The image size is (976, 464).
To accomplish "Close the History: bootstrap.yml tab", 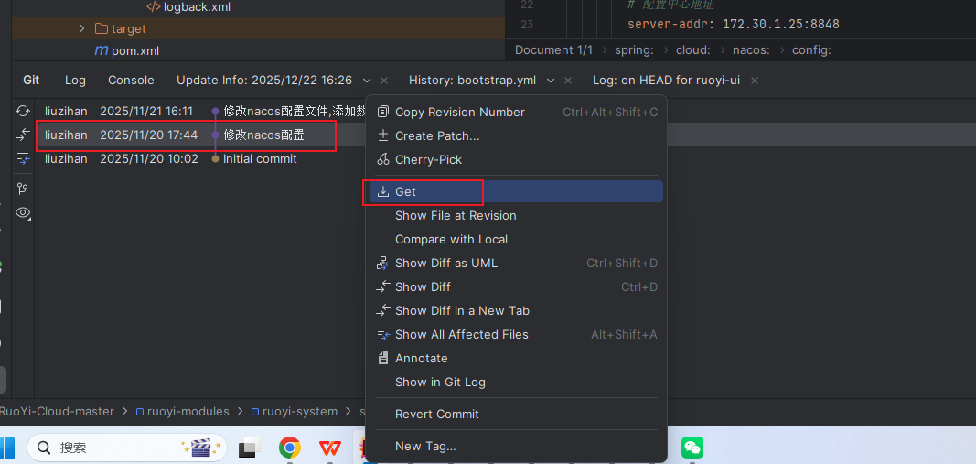I will pos(568,81).
